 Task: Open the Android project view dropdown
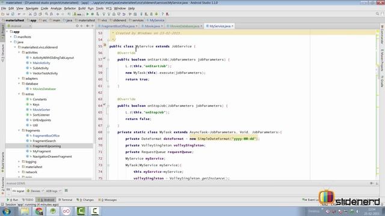click(19, 26)
